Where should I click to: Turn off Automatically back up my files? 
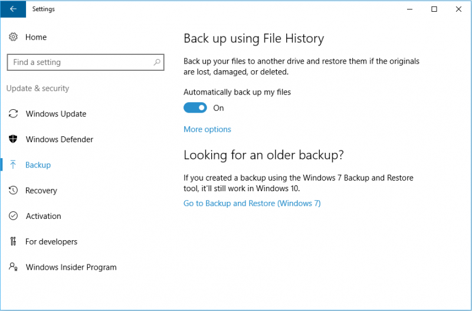click(195, 108)
